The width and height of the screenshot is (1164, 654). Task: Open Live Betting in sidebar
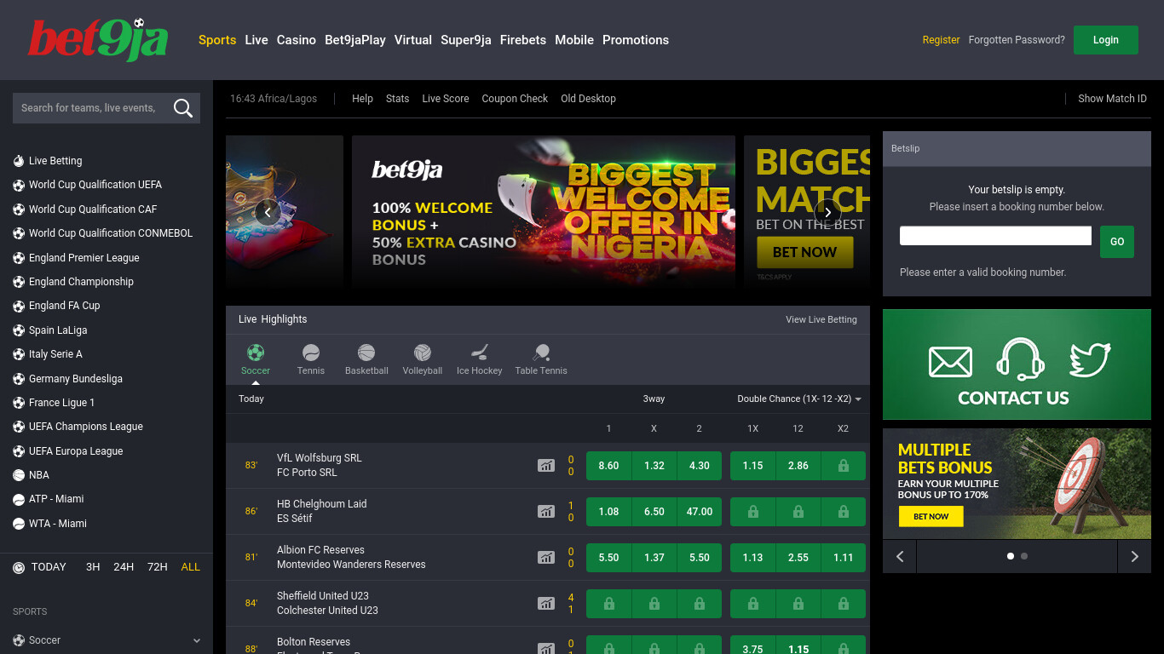[55, 161]
